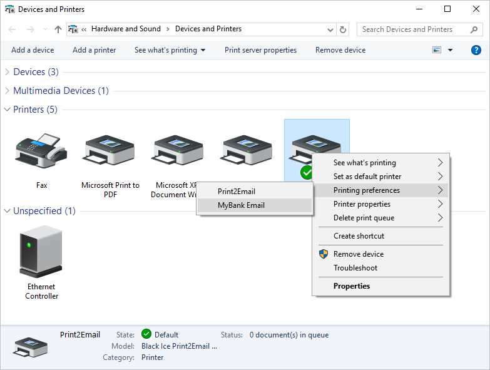Image resolution: width=490 pixels, height=370 pixels.
Task: Navigate to Hardware and Sound breadcrumb
Action: click(x=126, y=29)
